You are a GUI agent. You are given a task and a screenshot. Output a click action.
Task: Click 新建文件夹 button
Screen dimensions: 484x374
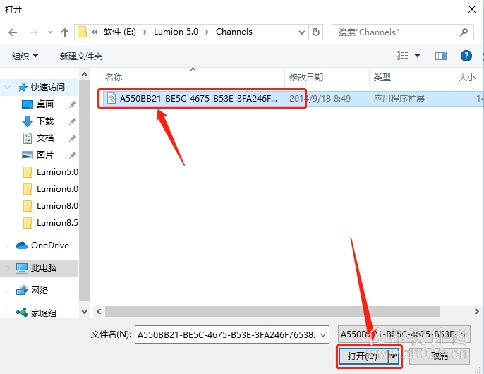coord(81,56)
